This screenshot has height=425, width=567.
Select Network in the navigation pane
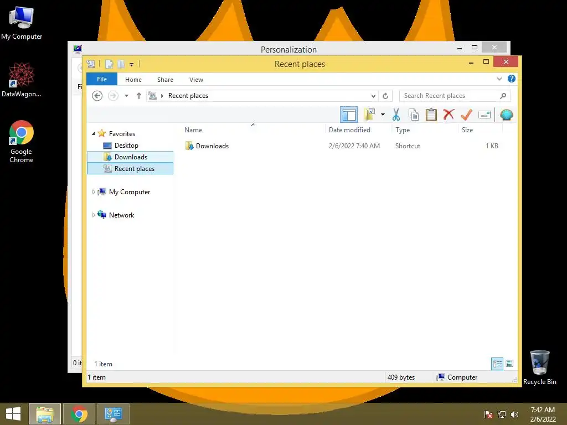121,215
